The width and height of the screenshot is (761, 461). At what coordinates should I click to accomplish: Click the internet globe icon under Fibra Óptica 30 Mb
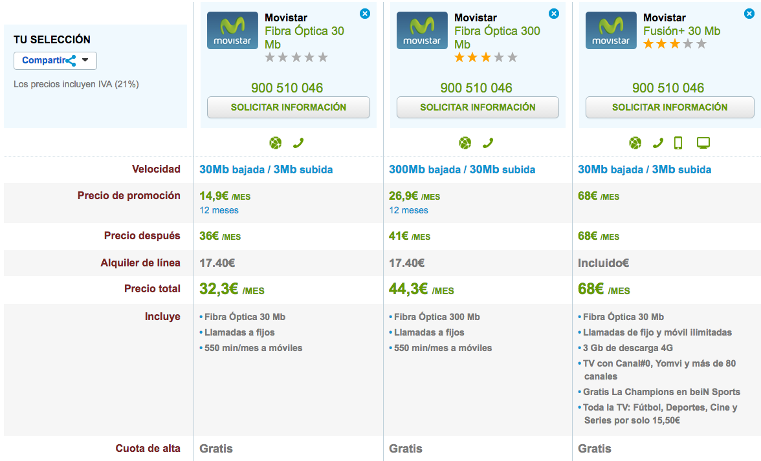pos(275,143)
